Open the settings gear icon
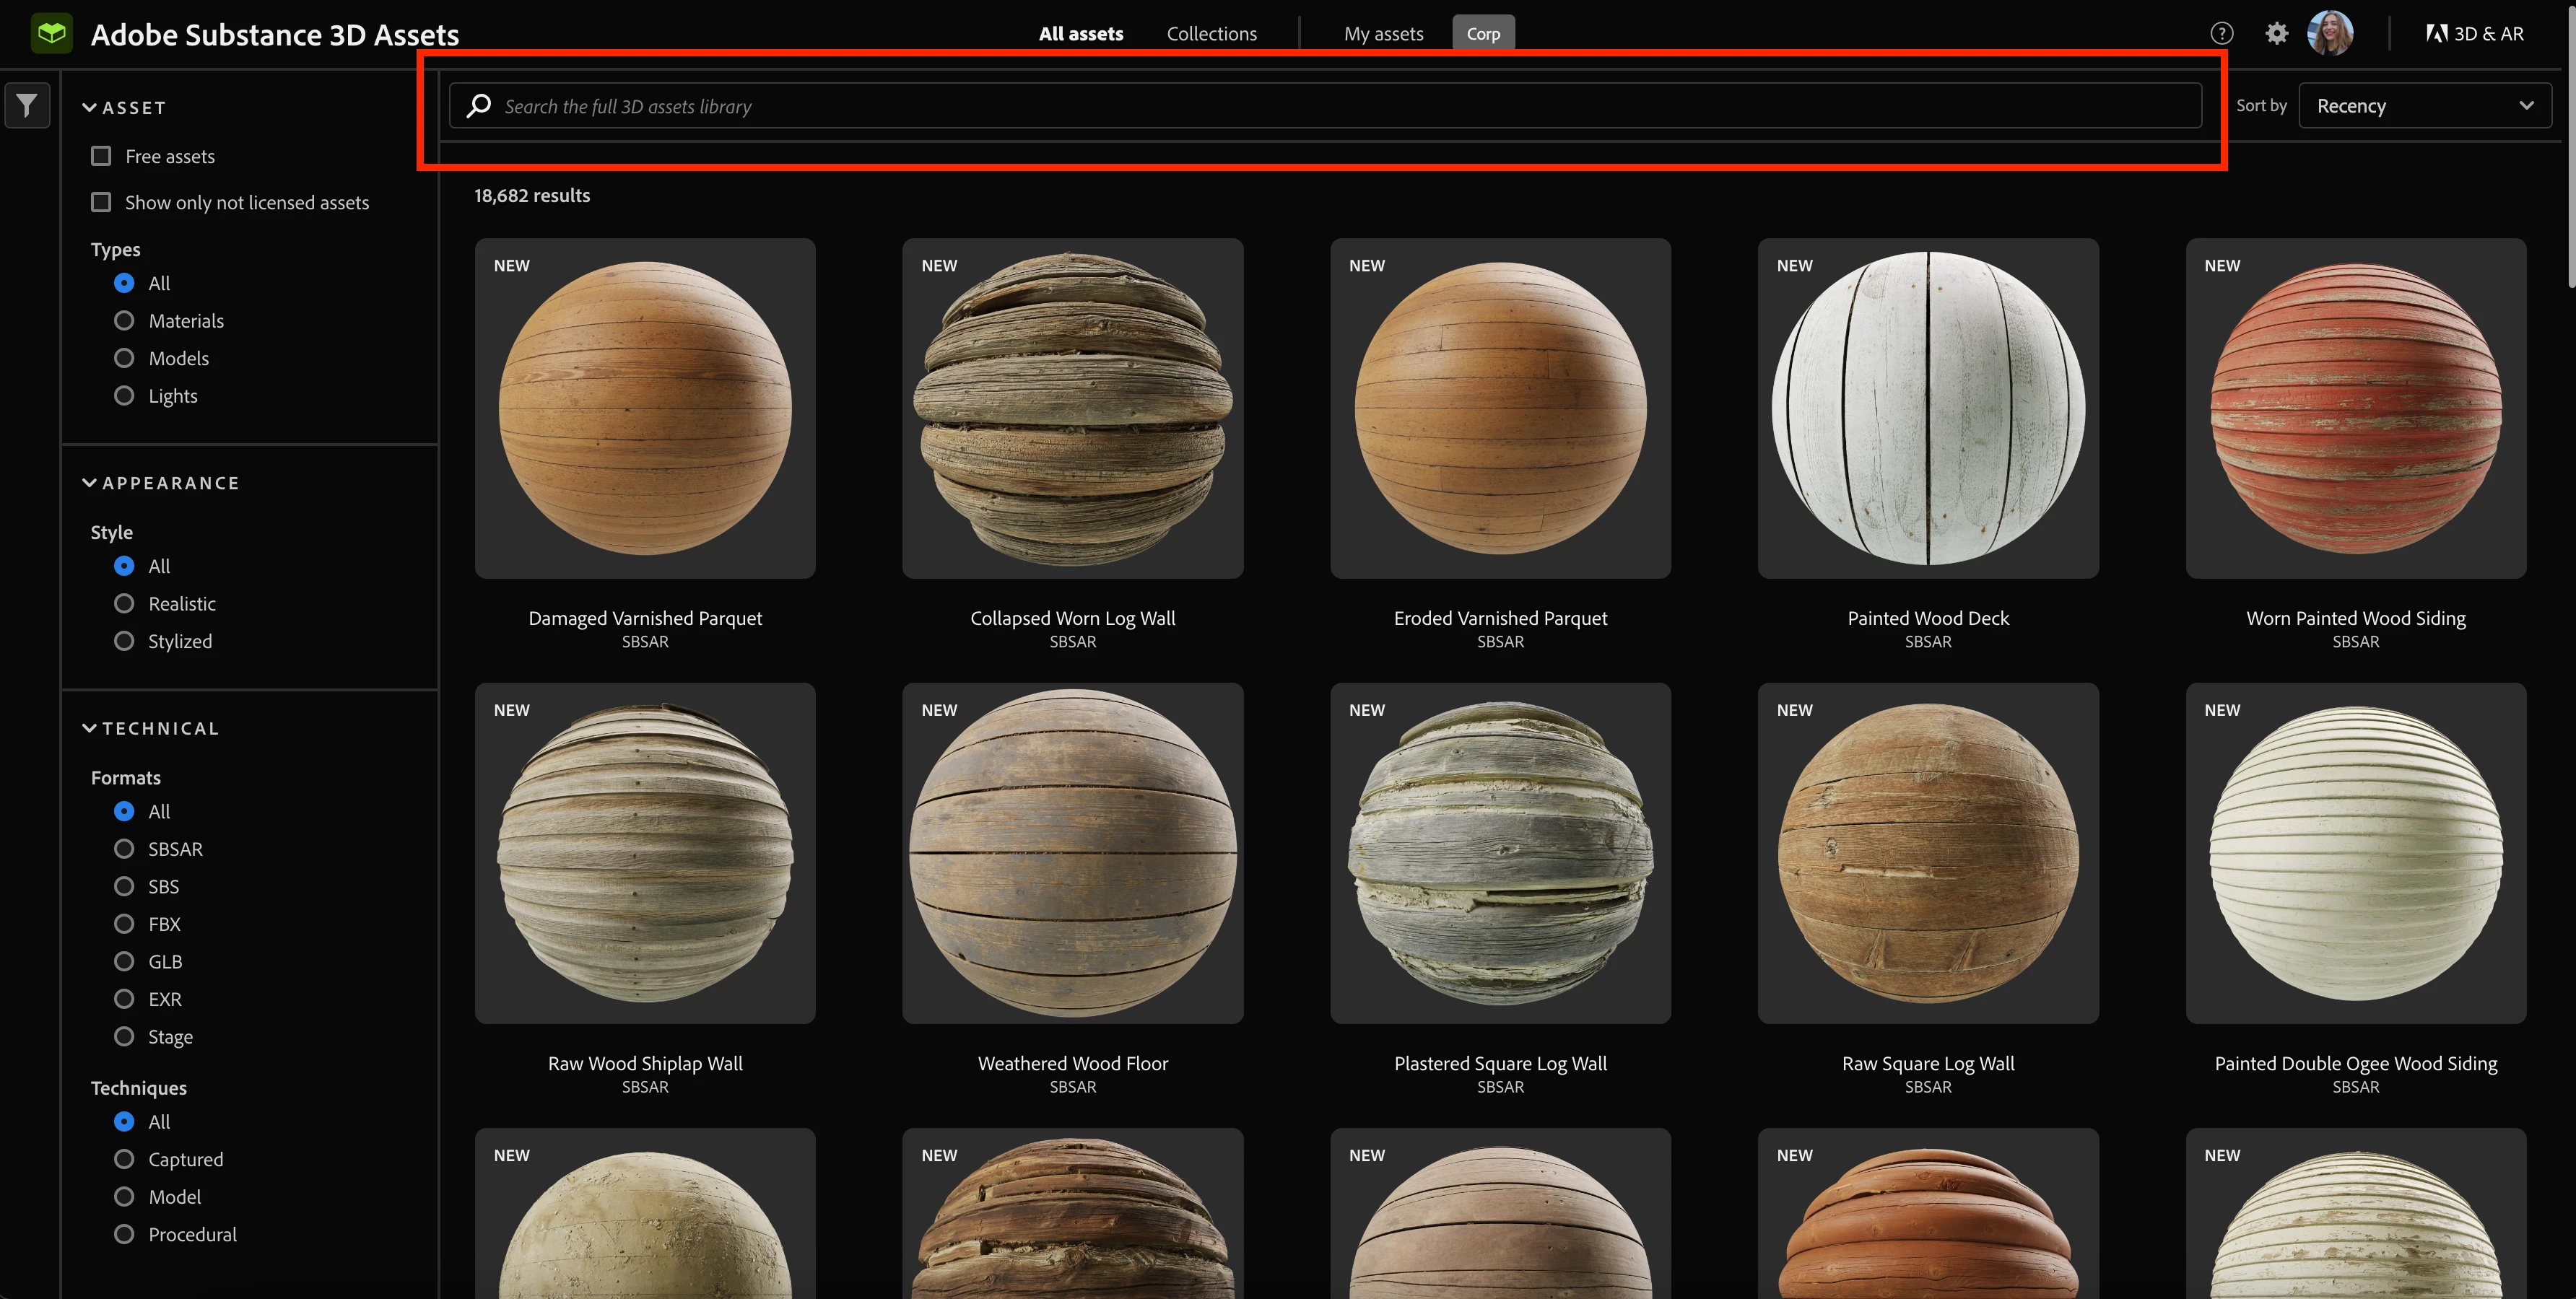This screenshot has height=1299, width=2576. pyautogui.click(x=2277, y=34)
